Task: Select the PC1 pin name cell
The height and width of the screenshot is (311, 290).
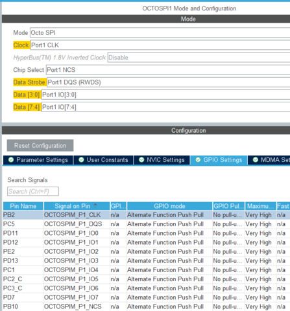Action: point(23,270)
